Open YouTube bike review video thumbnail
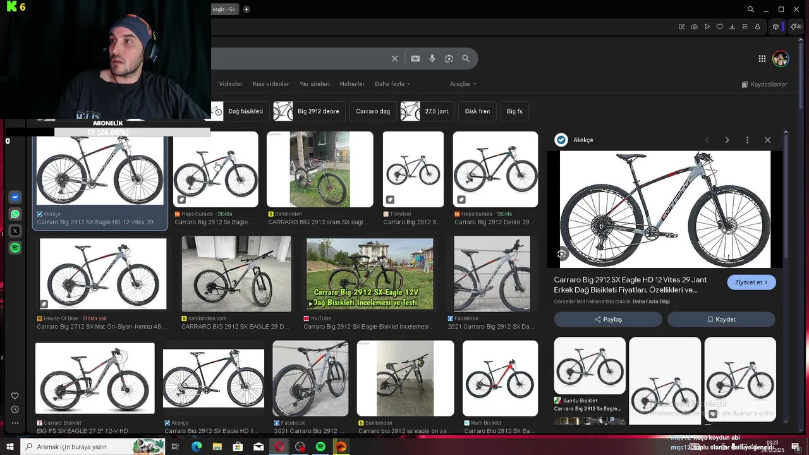The height and width of the screenshot is (455, 809). [x=370, y=274]
